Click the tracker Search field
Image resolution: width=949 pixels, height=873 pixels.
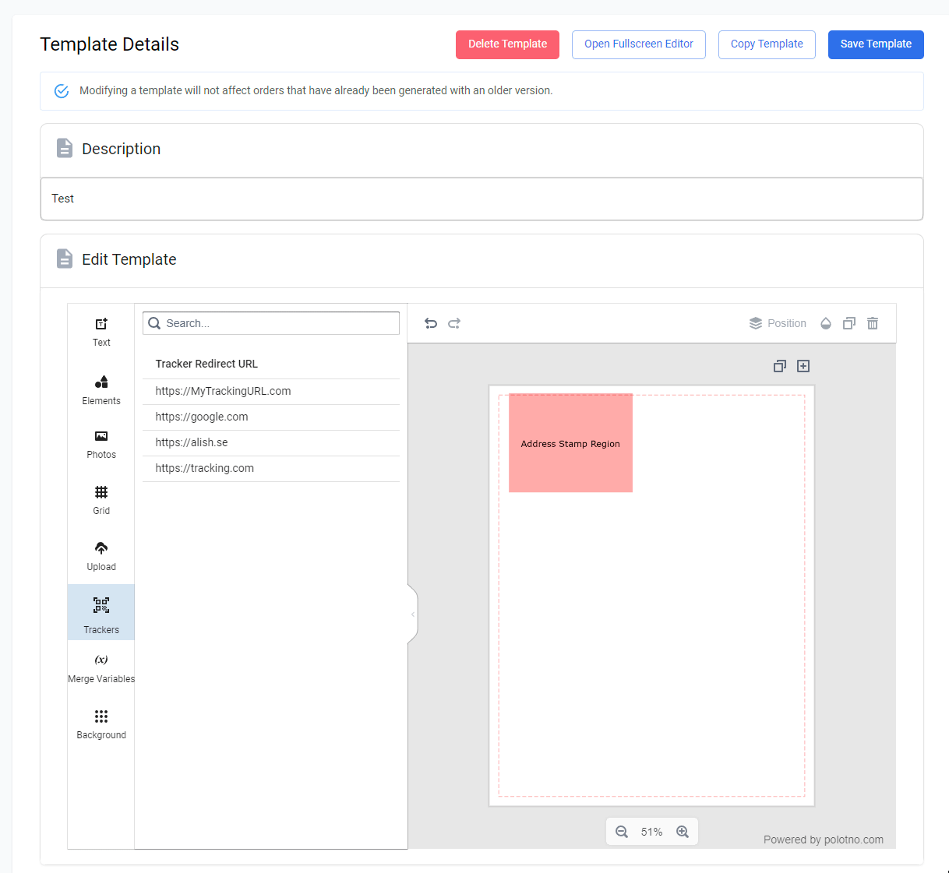click(271, 323)
